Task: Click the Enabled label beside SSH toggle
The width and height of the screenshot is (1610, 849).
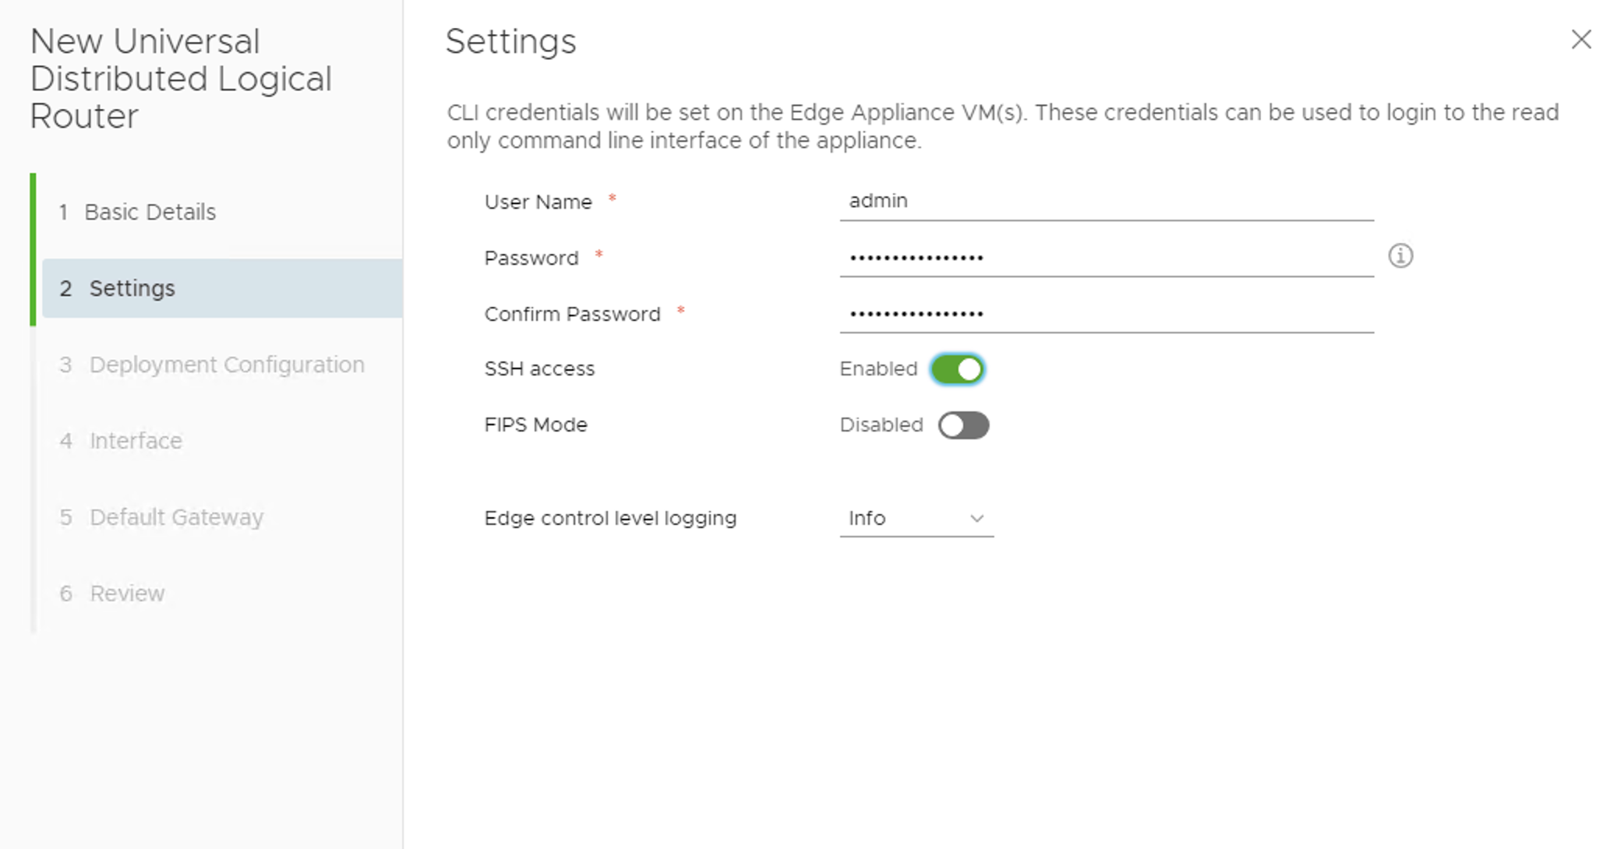Action: coord(877,369)
